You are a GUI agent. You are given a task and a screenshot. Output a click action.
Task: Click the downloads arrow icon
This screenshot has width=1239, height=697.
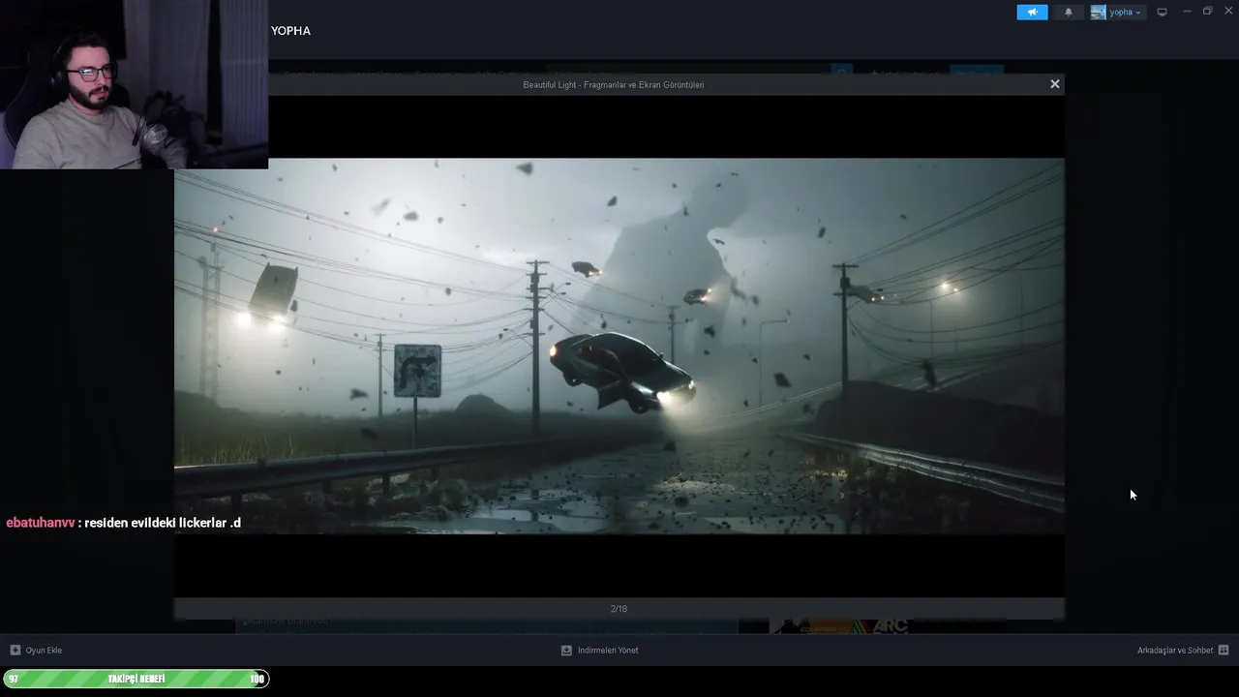(x=566, y=650)
